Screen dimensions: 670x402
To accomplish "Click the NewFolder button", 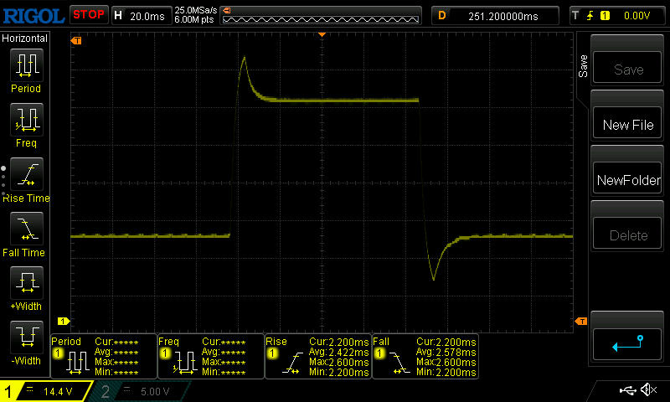I will click(x=628, y=180).
